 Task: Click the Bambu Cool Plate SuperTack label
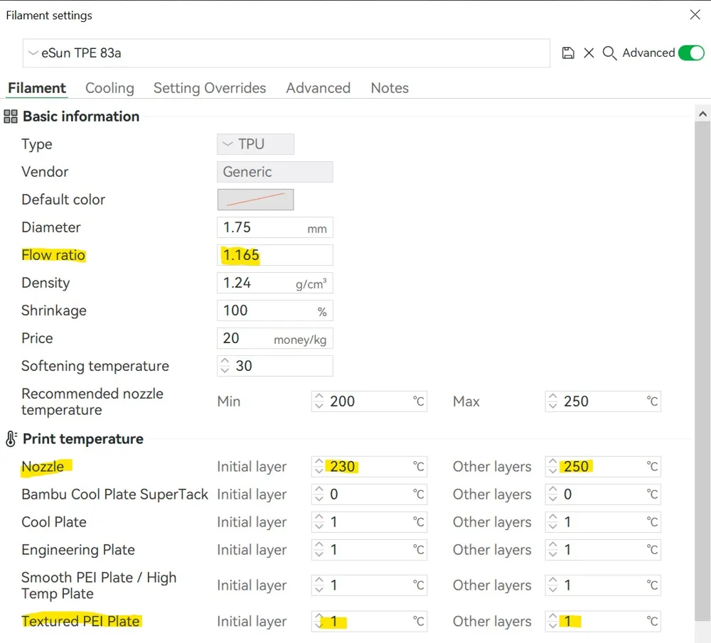click(114, 494)
